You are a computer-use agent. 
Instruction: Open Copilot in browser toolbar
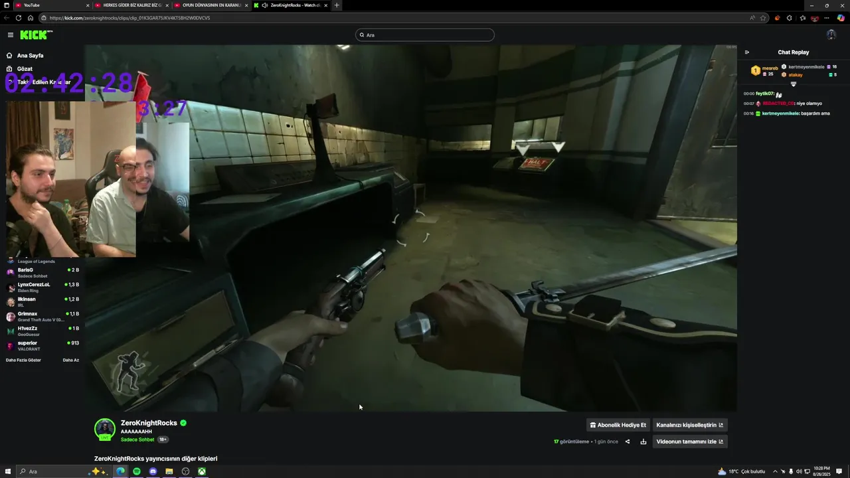click(841, 18)
